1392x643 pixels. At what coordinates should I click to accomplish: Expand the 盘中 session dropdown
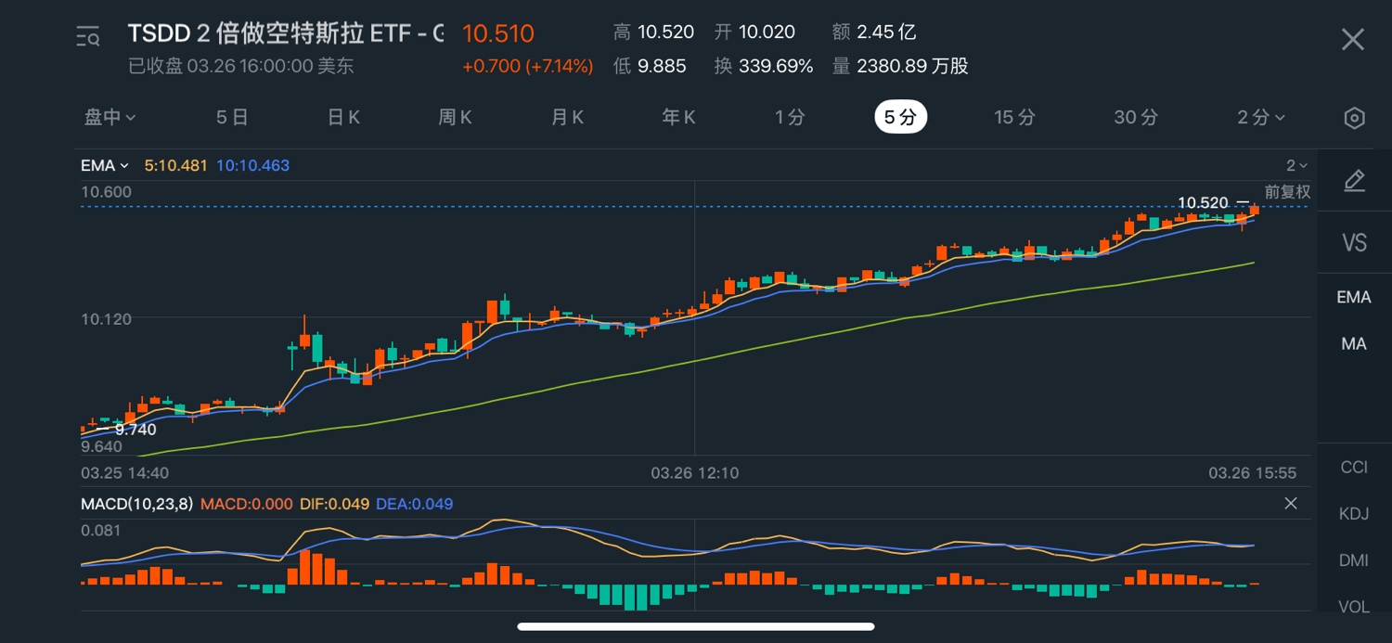(x=110, y=117)
